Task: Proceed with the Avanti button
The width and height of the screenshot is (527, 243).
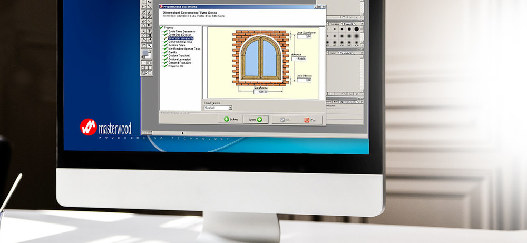Action: [x=256, y=119]
